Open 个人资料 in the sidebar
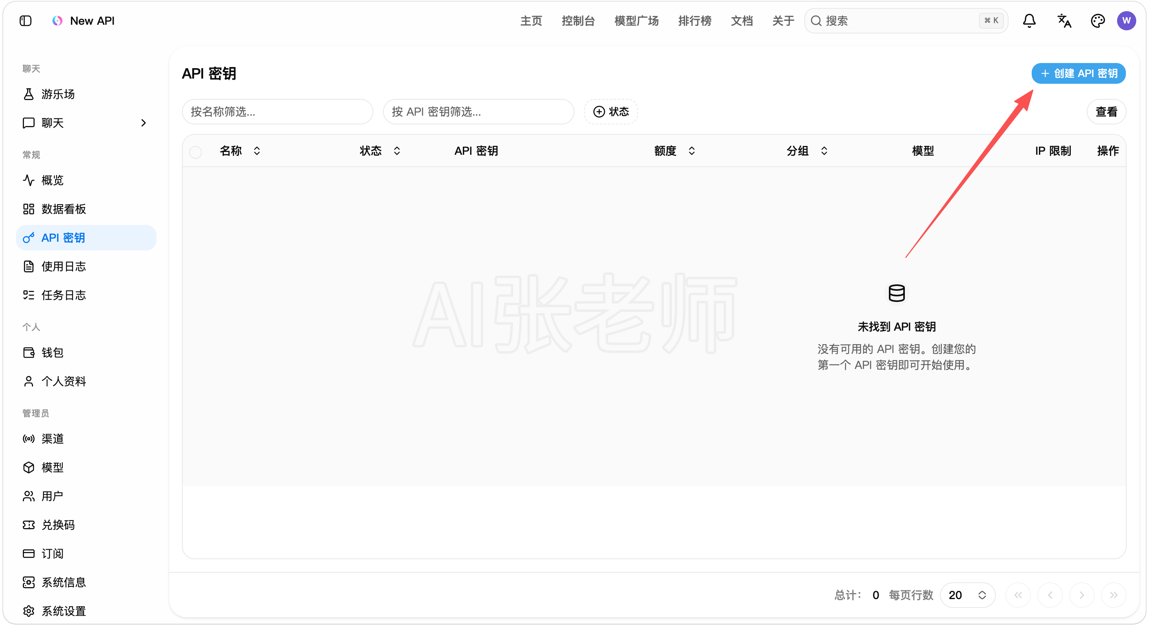The height and width of the screenshot is (627, 1149). tap(86, 381)
